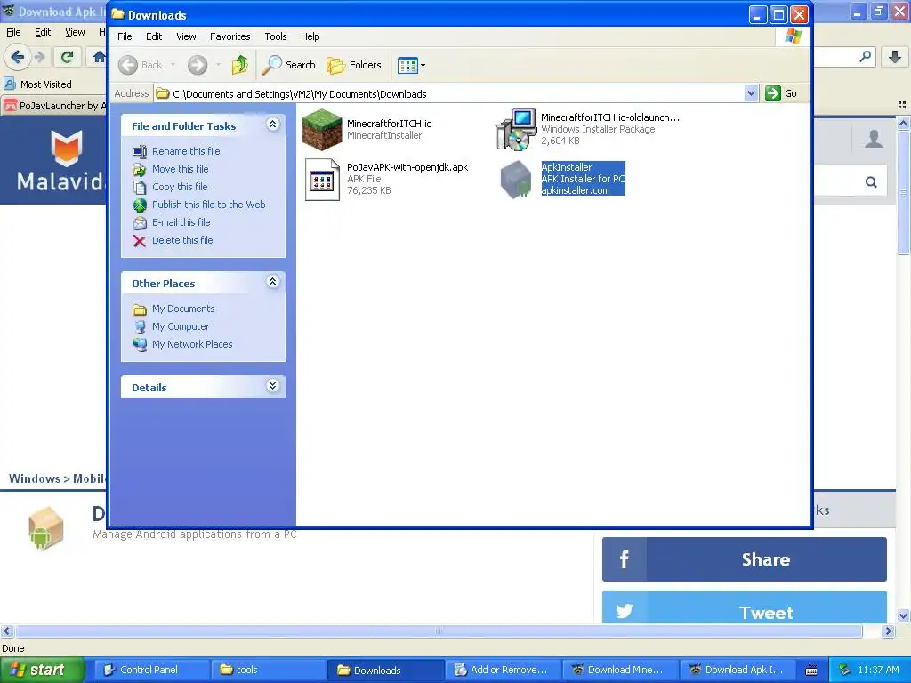
Task: Switch to tools folder taskbar item
Action: [x=267, y=670]
